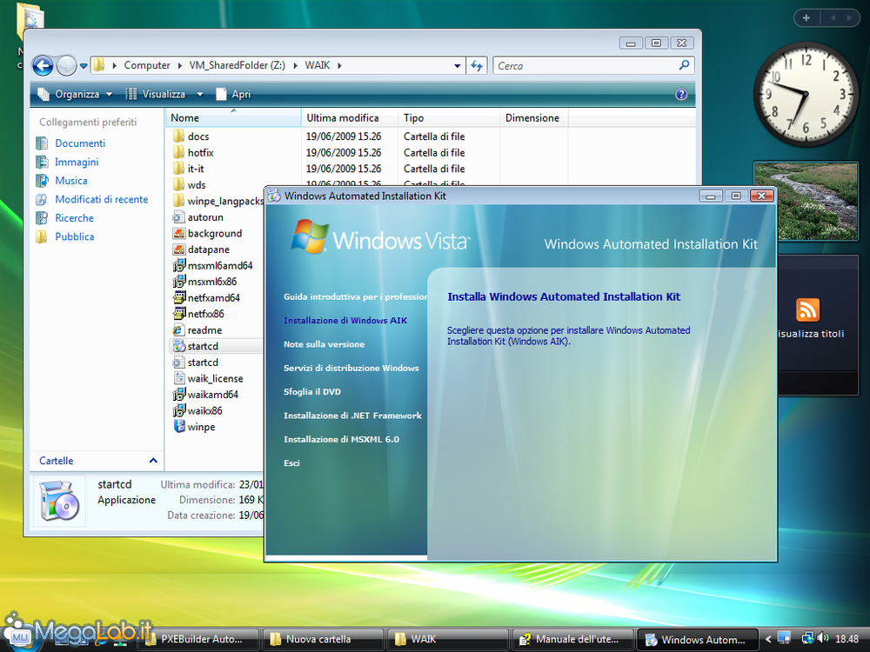This screenshot has height=652, width=870.
Task: Open Explorer help question mark icon
Action: (681, 94)
